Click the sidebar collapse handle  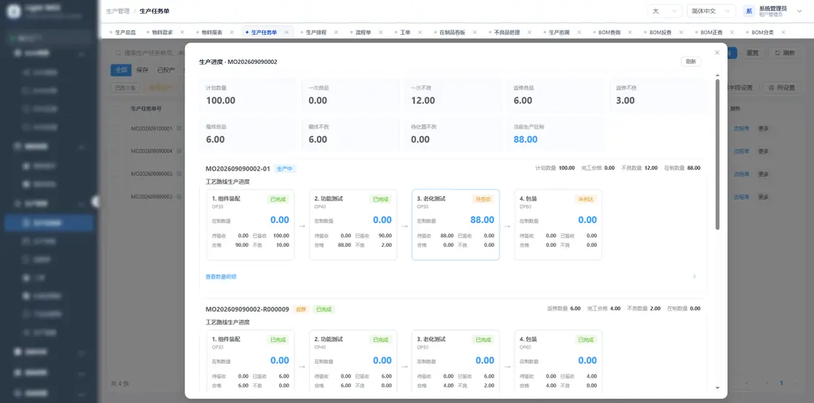point(95,202)
